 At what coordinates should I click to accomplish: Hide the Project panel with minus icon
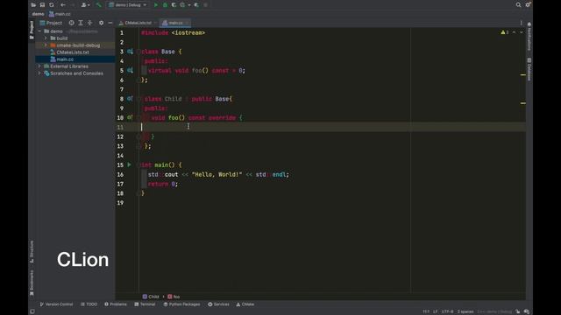[x=110, y=23]
